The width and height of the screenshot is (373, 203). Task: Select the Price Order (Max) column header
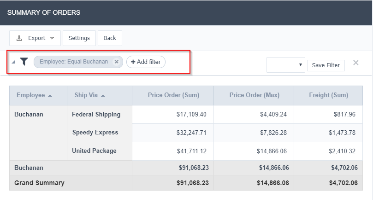[255, 95]
